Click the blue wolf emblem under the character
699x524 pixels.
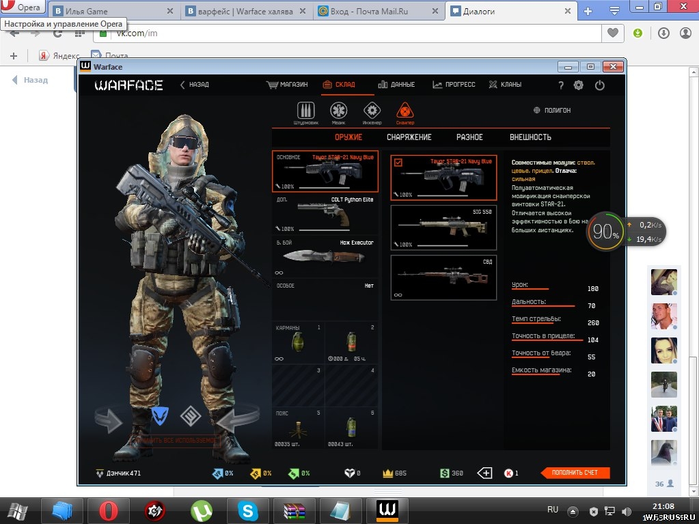(x=159, y=415)
